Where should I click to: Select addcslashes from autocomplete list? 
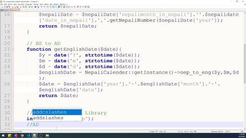coord(57,112)
